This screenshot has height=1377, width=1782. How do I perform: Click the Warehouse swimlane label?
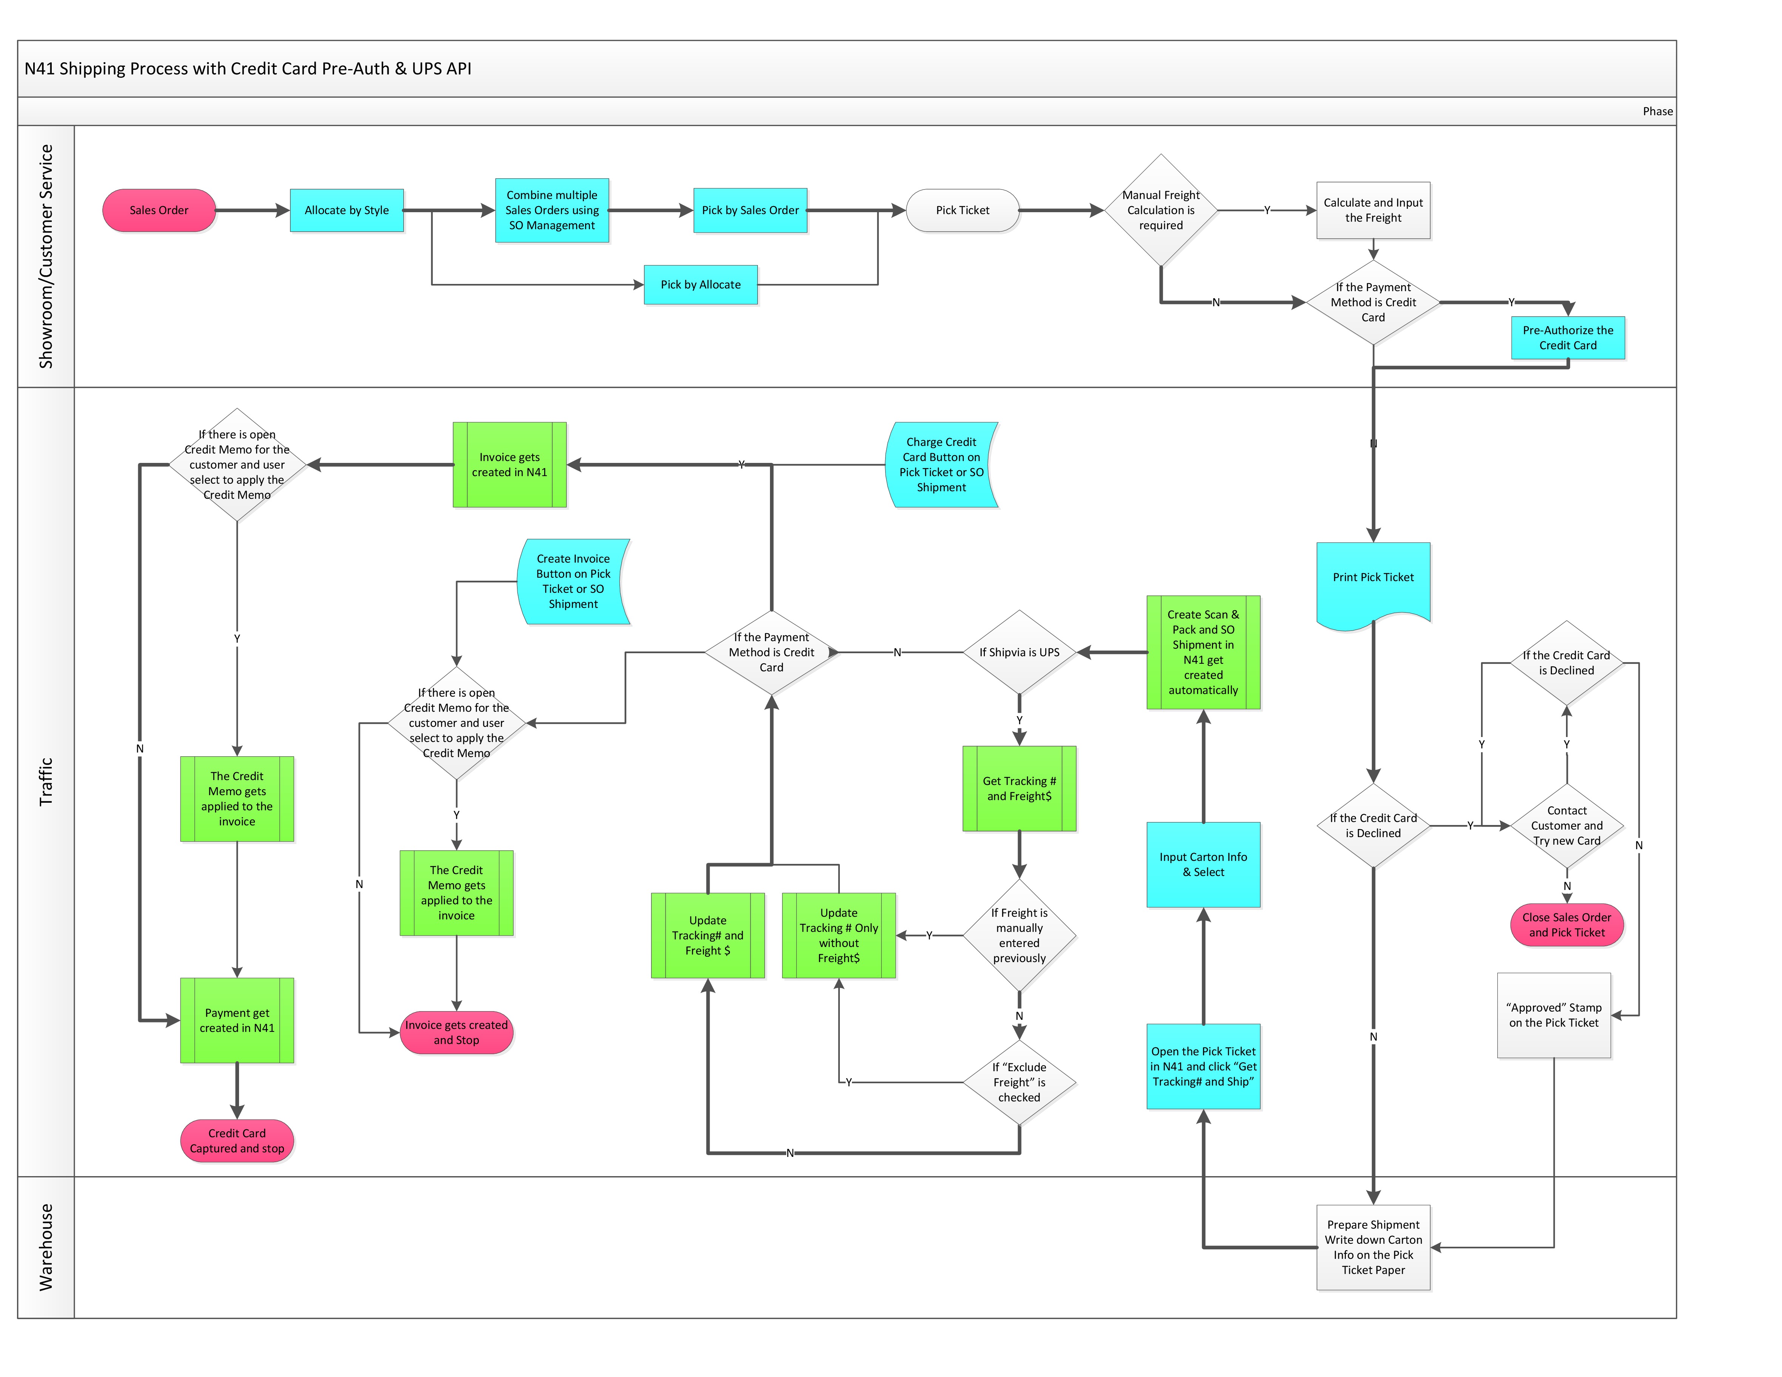point(46,1247)
